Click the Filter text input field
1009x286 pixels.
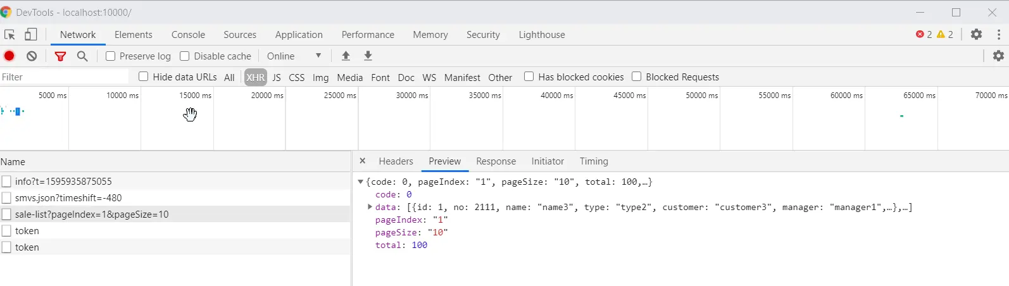point(63,77)
